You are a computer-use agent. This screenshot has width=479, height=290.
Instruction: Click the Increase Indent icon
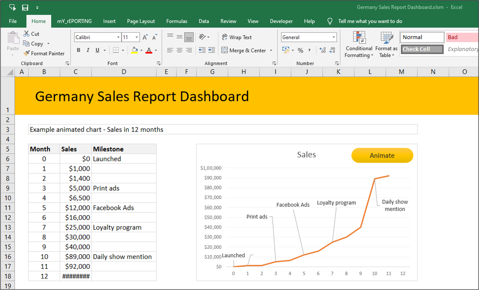(x=211, y=50)
